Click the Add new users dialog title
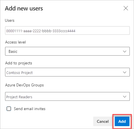 click(x=24, y=8)
